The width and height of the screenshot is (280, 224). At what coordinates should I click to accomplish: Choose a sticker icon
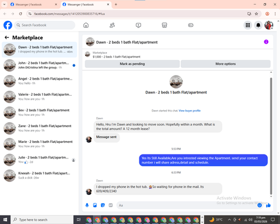click(x=103, y=206)
